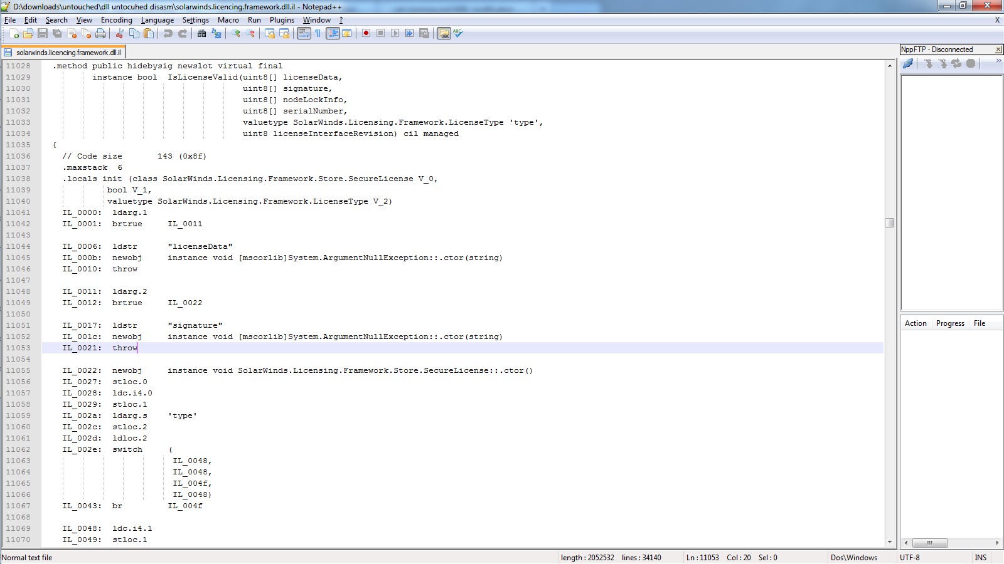
Task: Expand NppFTP toolbar overflow chevron
Action: coord(998,61)
